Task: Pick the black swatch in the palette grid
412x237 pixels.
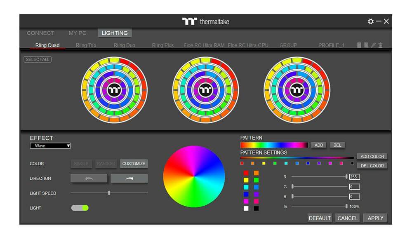Action: point(256,209)
